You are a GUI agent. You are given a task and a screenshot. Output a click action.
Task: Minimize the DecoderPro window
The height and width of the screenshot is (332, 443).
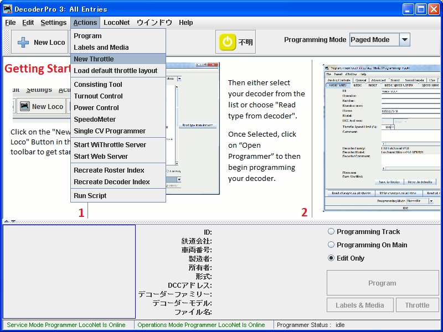408,9
